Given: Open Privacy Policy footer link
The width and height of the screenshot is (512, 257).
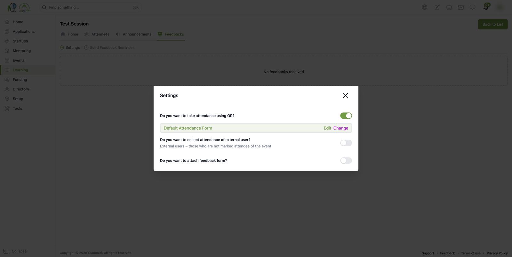Looking at the screenshot, I should [x=497, y=253].
